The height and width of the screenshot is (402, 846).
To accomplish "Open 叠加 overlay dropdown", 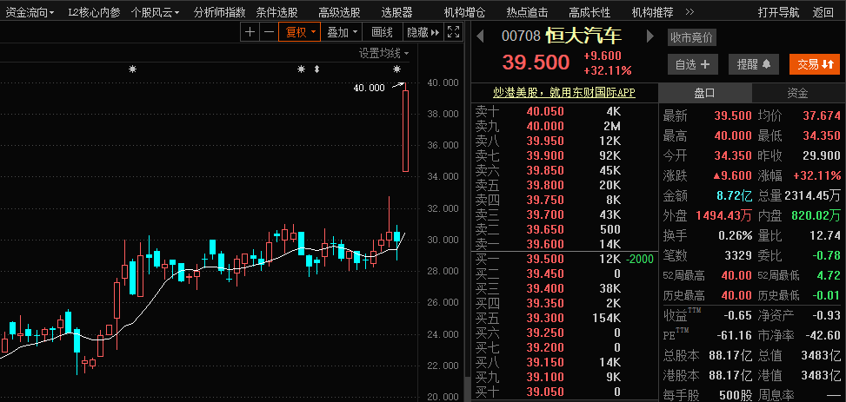I will [x=342, y=32].
